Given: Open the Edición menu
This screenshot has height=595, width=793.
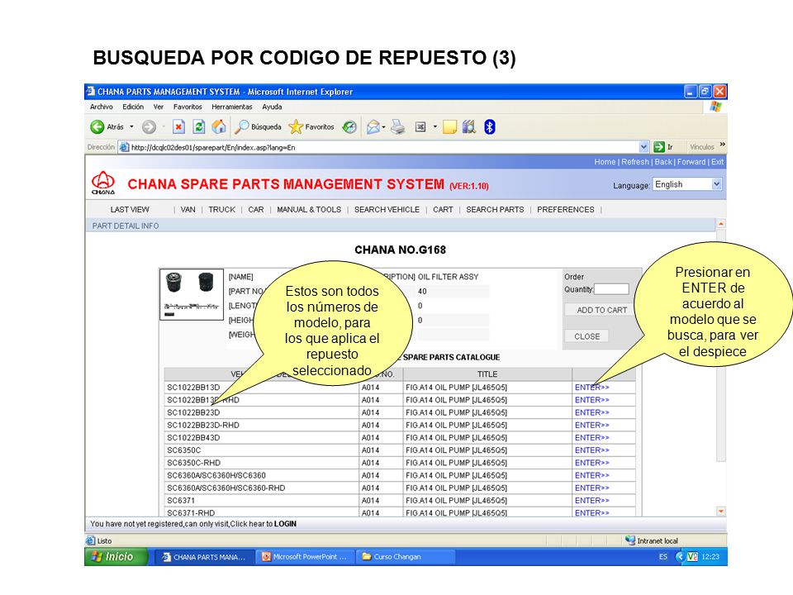Looking at the screenshot, I should click(133, 107).
